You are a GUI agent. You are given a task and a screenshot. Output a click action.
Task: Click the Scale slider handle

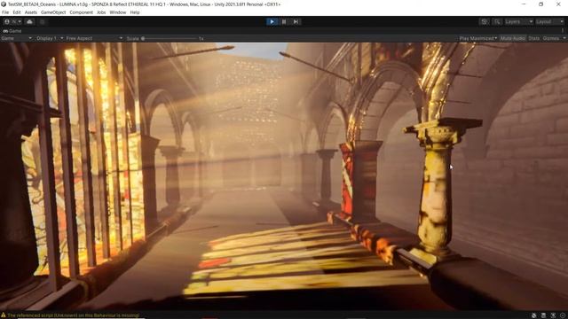(x=143, y=38)
